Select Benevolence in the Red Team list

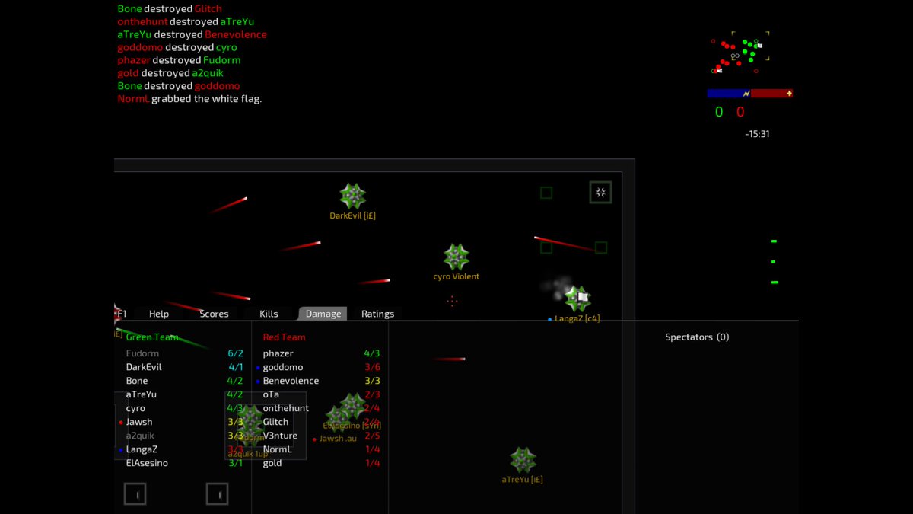pyautogui.click(x=291, y=381)
